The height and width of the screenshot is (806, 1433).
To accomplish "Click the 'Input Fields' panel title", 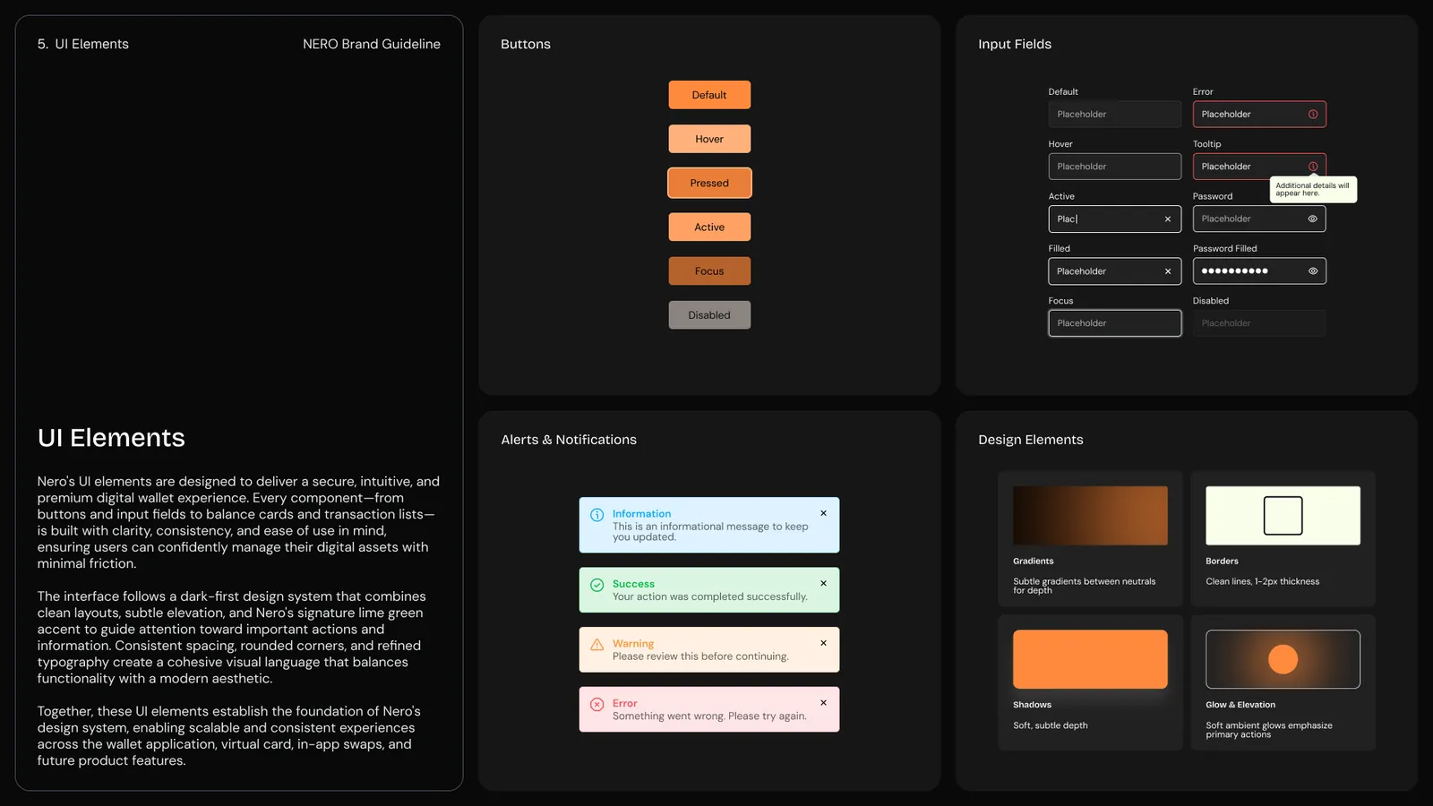I will tap(1015, 44).
